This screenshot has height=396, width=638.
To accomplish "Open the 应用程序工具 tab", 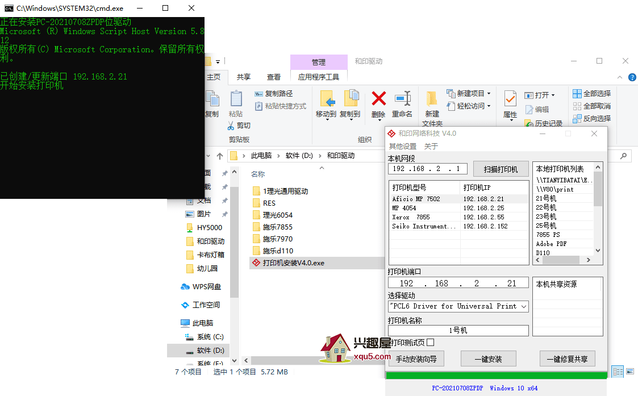I will (x=319, y=77).
